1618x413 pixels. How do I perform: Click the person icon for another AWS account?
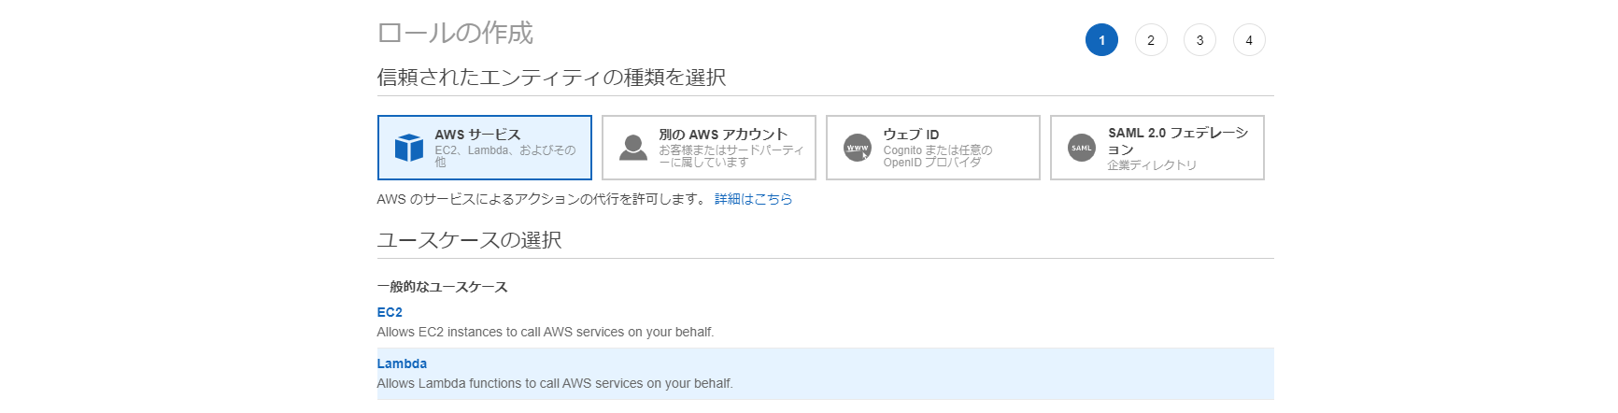(x=633, y=148)
